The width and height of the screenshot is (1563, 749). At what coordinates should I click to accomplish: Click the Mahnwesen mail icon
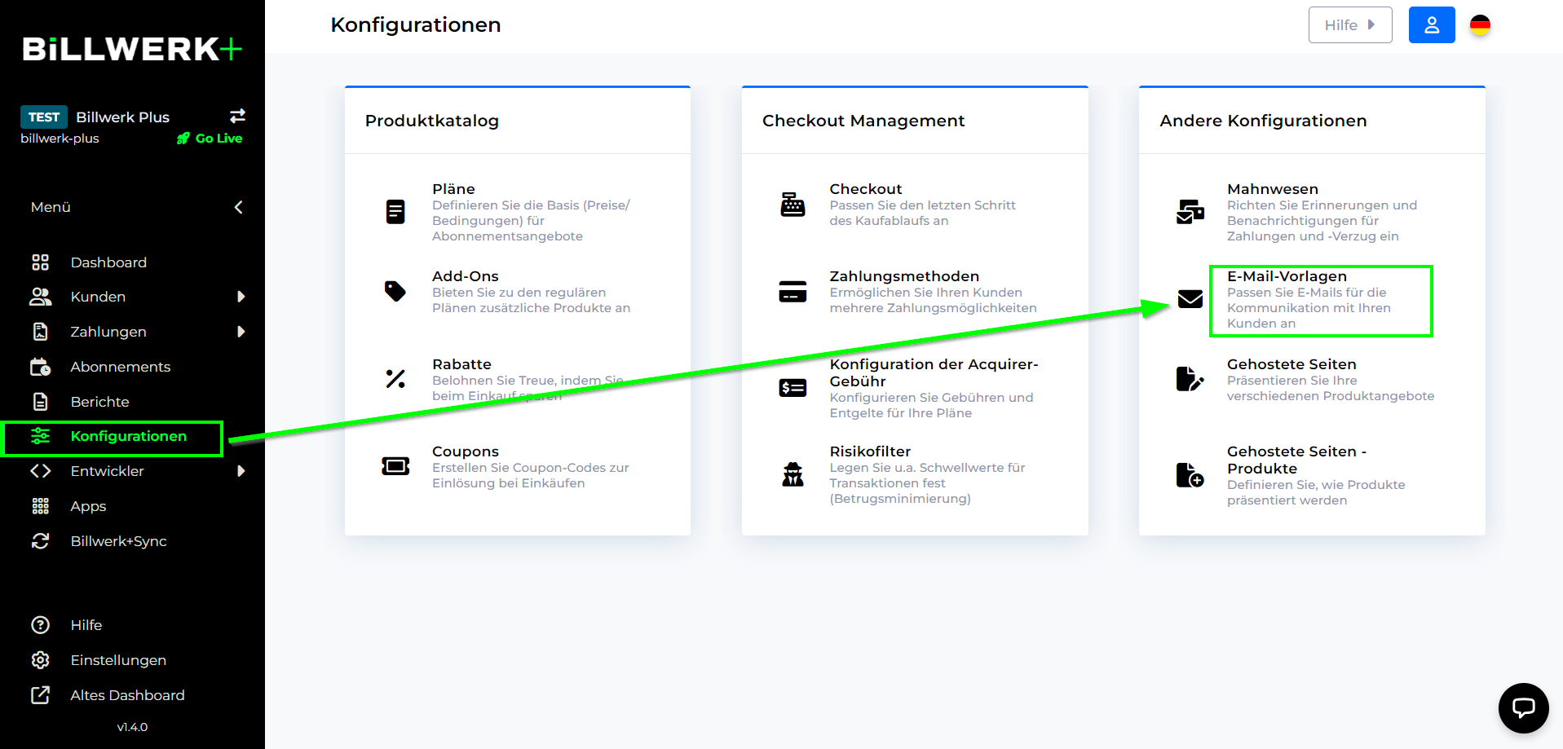point(1190,212)
